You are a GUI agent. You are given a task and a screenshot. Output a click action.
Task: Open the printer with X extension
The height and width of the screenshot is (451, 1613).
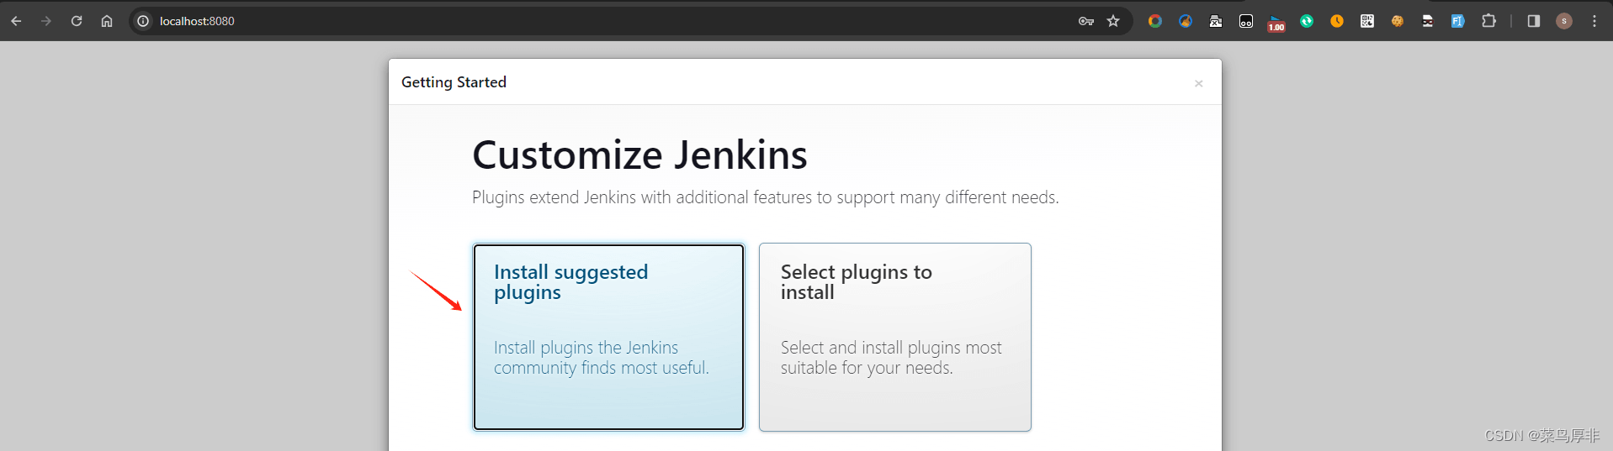pyautogui.click(x=1216, y=21)
